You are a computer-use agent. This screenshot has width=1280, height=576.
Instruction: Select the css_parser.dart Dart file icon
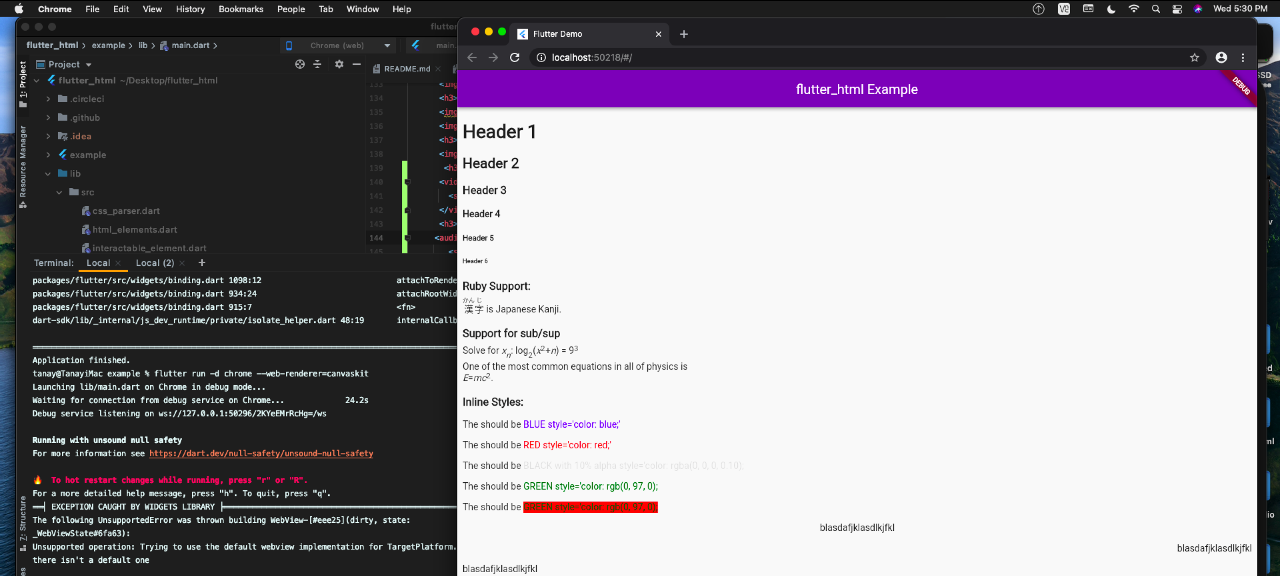(85, 211)
